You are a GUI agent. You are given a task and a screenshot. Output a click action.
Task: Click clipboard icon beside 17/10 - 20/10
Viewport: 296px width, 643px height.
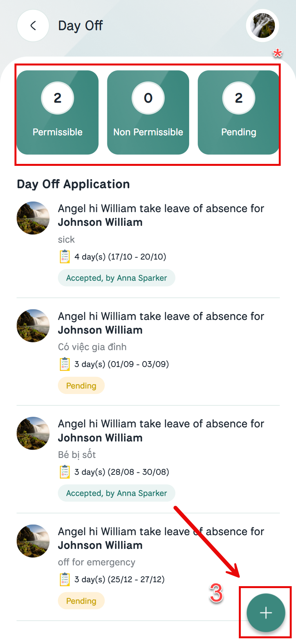(x=65, y=257)
